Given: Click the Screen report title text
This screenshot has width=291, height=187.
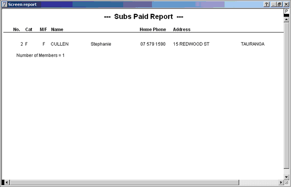Looking at the screenshot, I should [x=22, y=4].
